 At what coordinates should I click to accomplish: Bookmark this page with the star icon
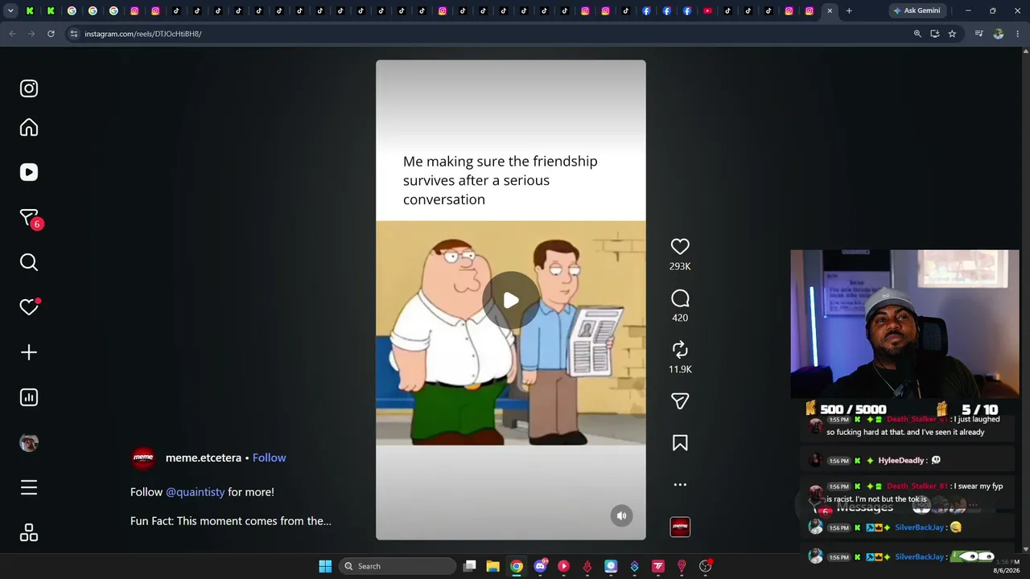click(x=952, y=34)
